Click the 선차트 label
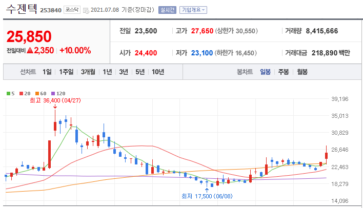This screenshot has height=208, width=363. pos(28,72)
